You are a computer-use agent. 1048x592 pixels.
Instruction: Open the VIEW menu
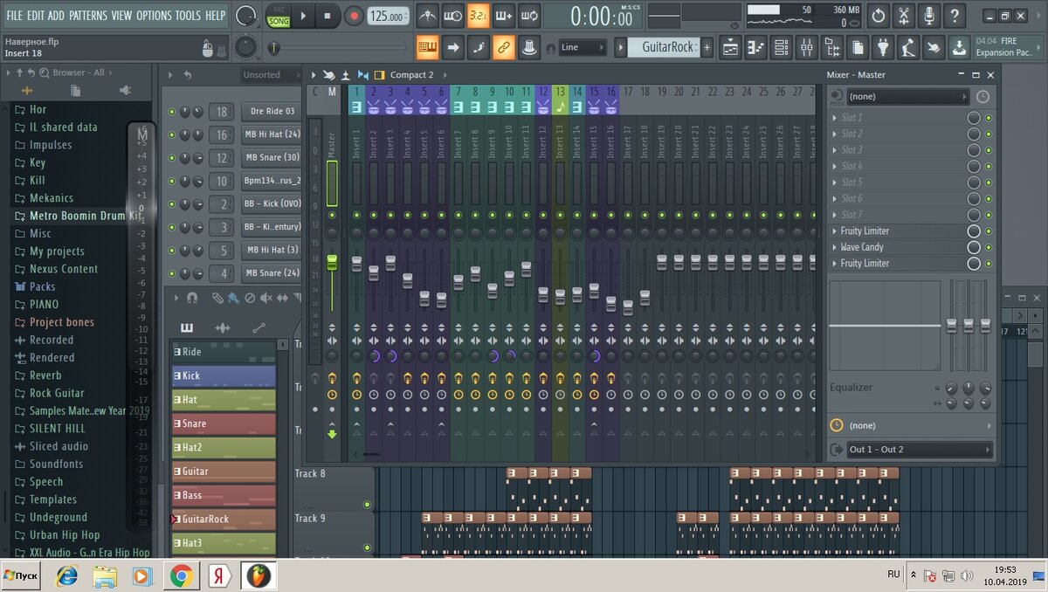point(121,16)
